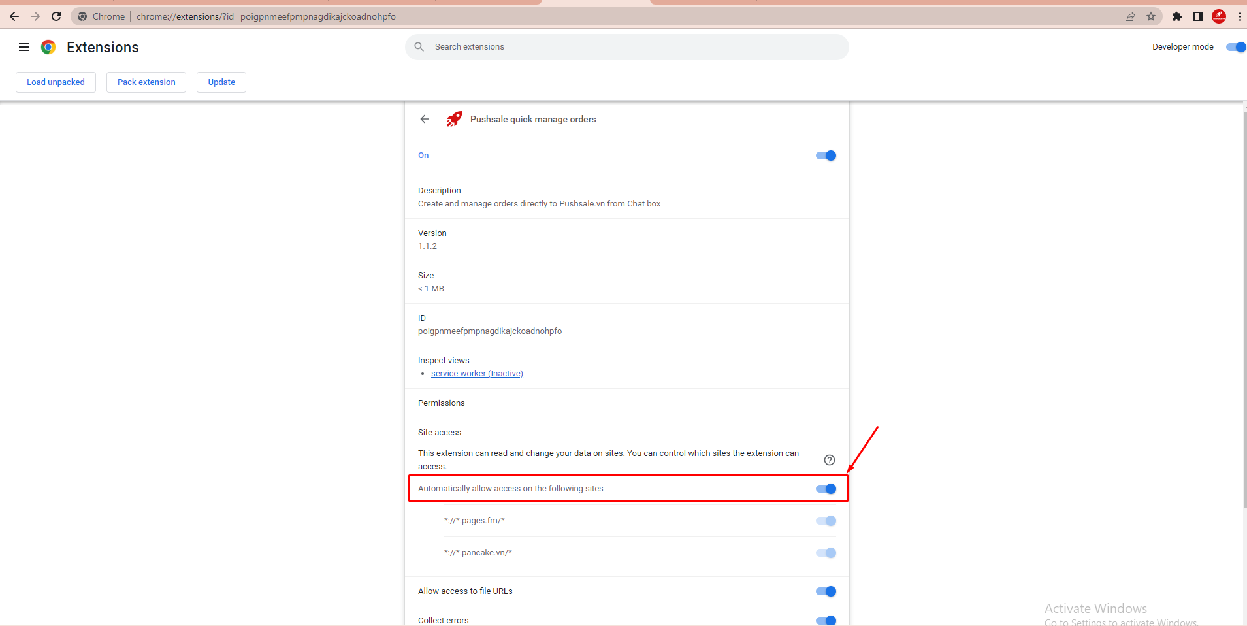Toggle the extension On switch
The image size is (1247, 626).
pyautogui.click(x=826, y=156)
